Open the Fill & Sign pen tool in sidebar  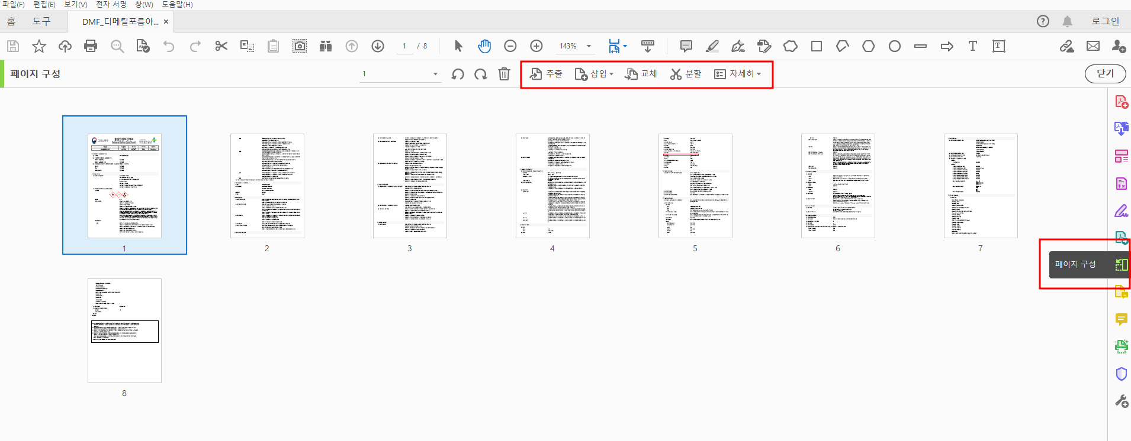tap(1121, 210)
